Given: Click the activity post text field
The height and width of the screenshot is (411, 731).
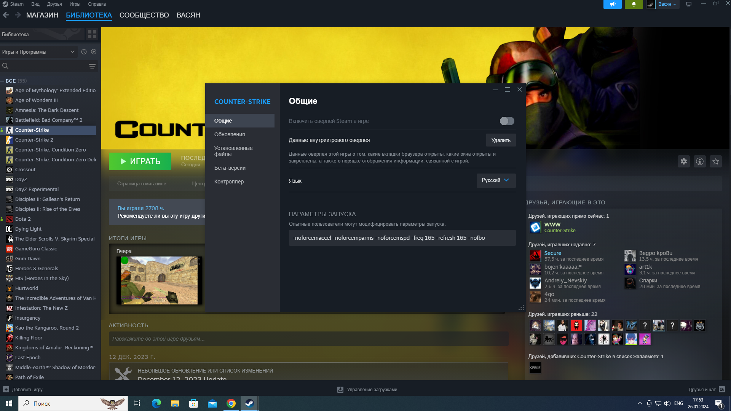Looking at the screenshot, I should (308, 339).
